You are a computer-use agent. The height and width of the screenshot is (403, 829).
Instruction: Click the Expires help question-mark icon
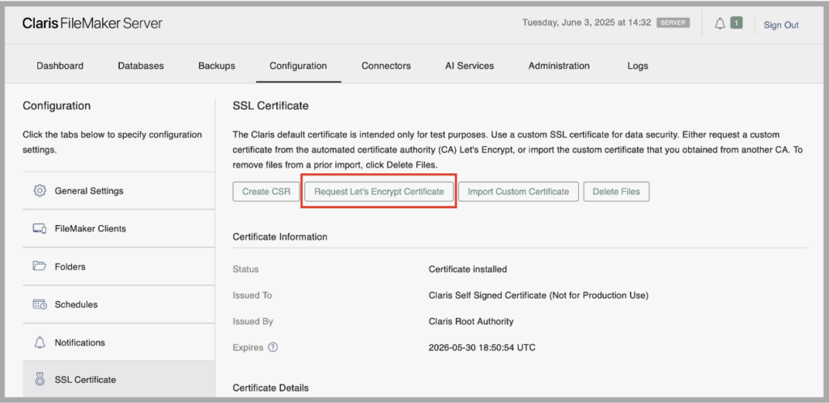(273, 347)
